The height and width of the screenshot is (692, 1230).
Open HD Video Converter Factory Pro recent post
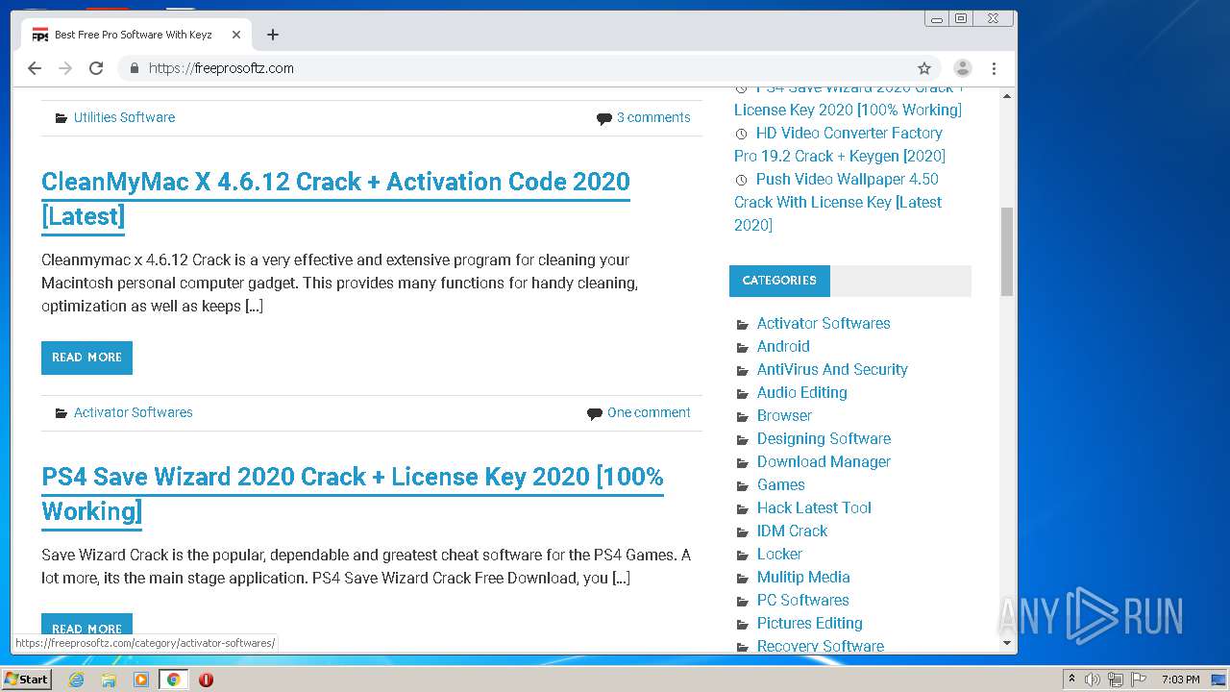coord(840,144)
